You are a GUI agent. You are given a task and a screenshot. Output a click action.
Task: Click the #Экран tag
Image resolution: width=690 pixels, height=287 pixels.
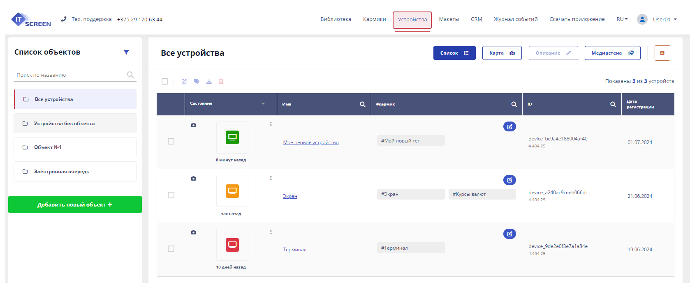[x=411, y=194]
